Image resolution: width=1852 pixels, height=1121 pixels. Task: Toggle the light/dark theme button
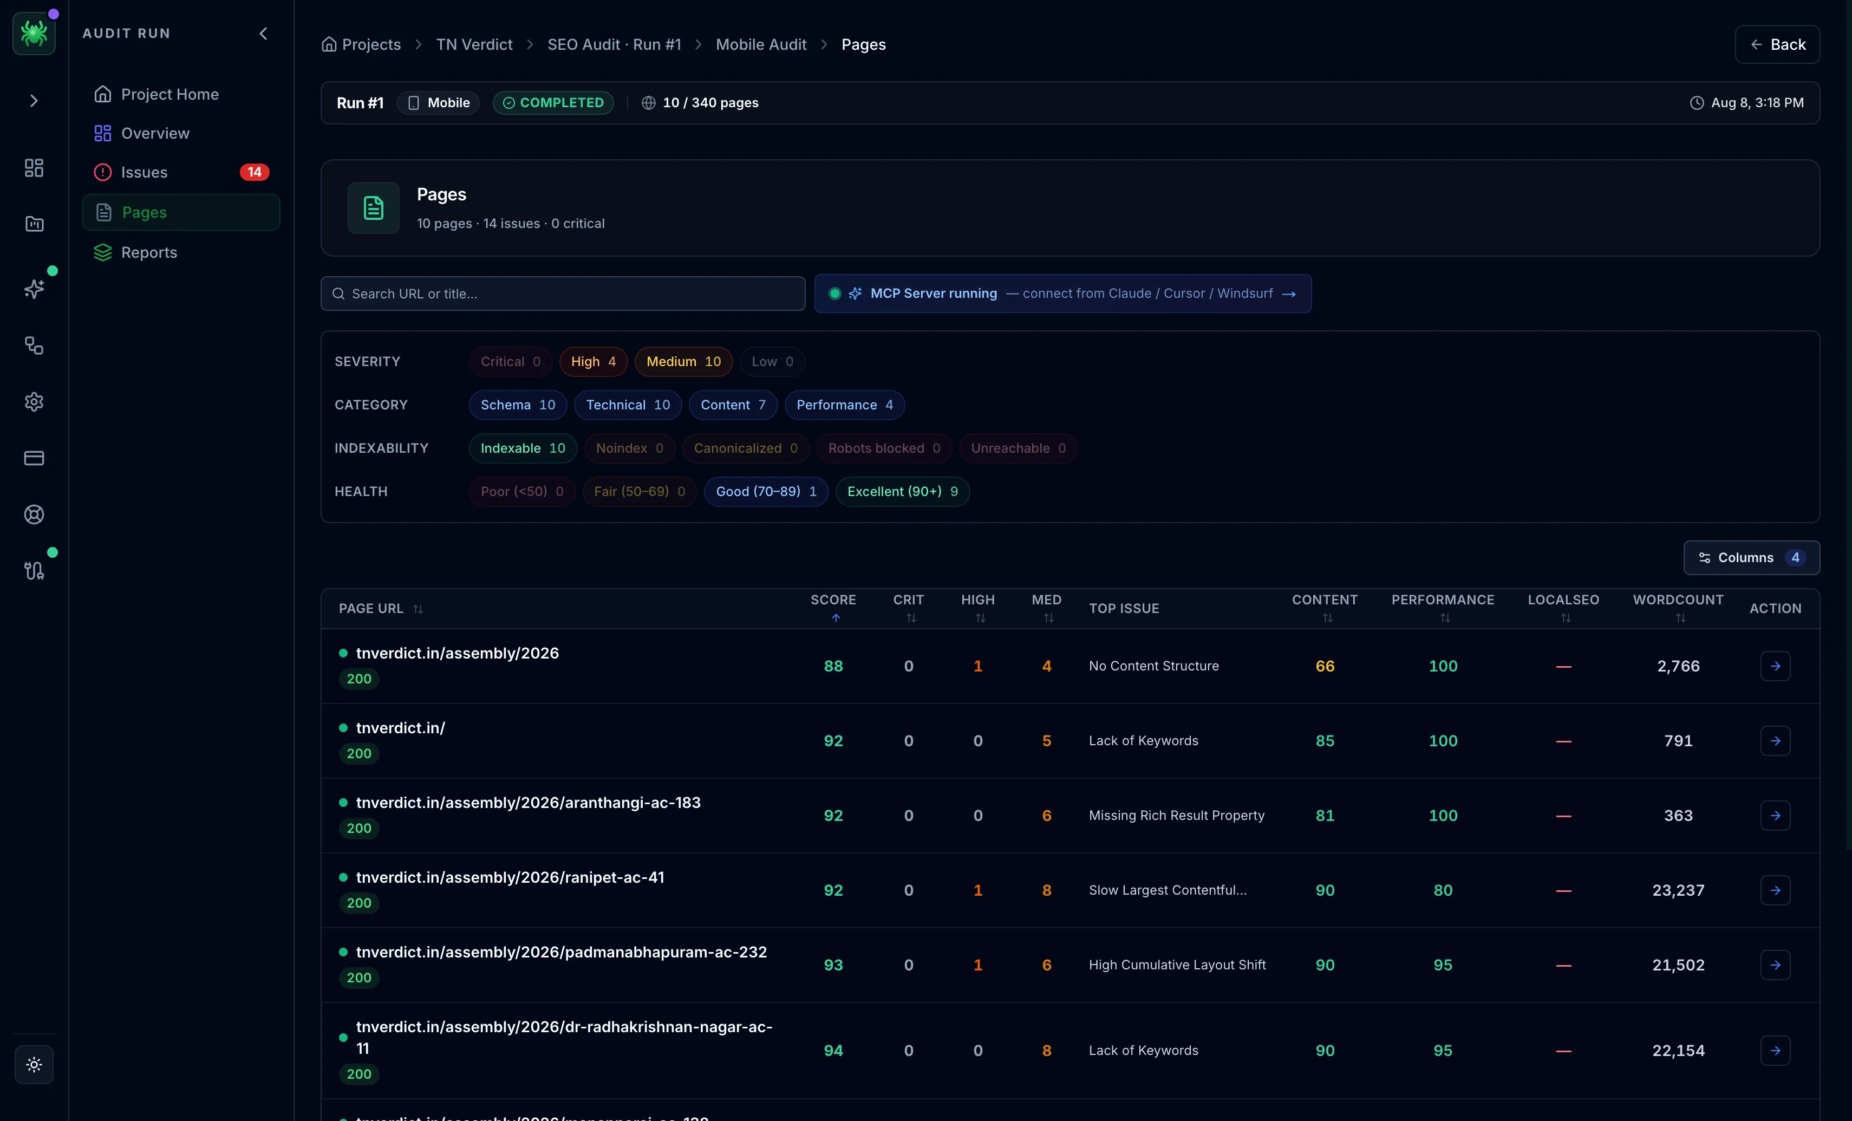click(34, 1064)
